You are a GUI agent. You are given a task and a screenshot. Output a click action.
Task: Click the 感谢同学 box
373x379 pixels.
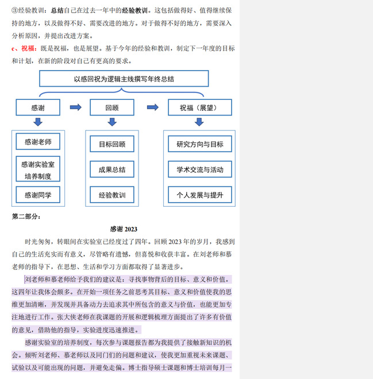[x=38, y=195]
